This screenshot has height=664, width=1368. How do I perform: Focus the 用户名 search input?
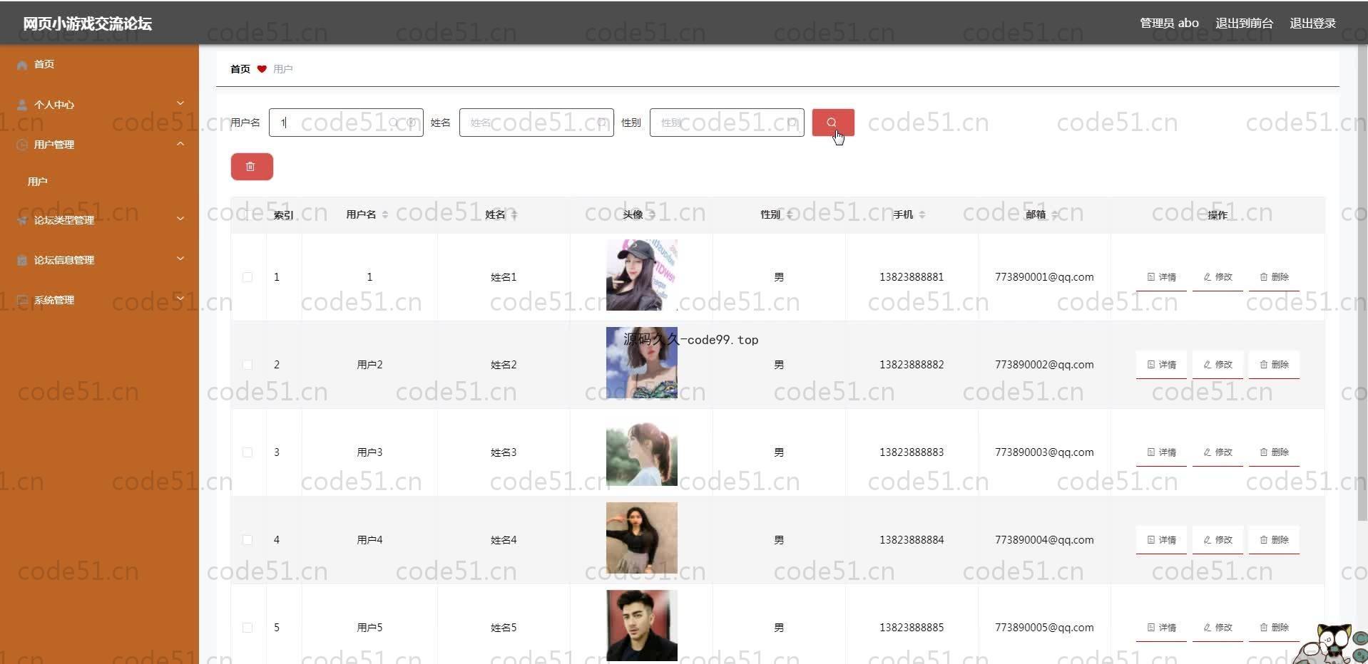click(x=346, y=123)
